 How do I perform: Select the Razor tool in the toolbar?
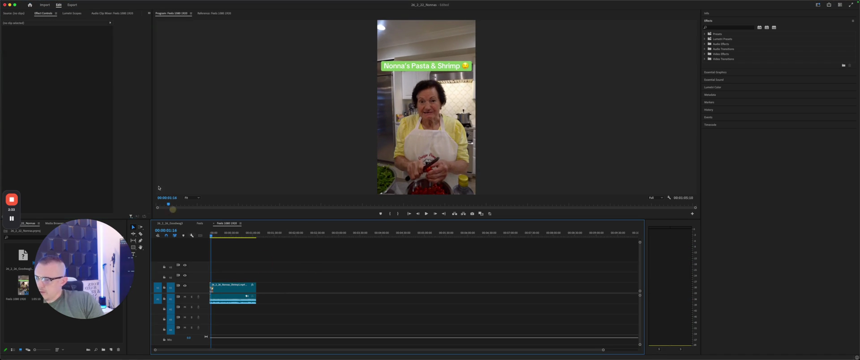point(141,234)
